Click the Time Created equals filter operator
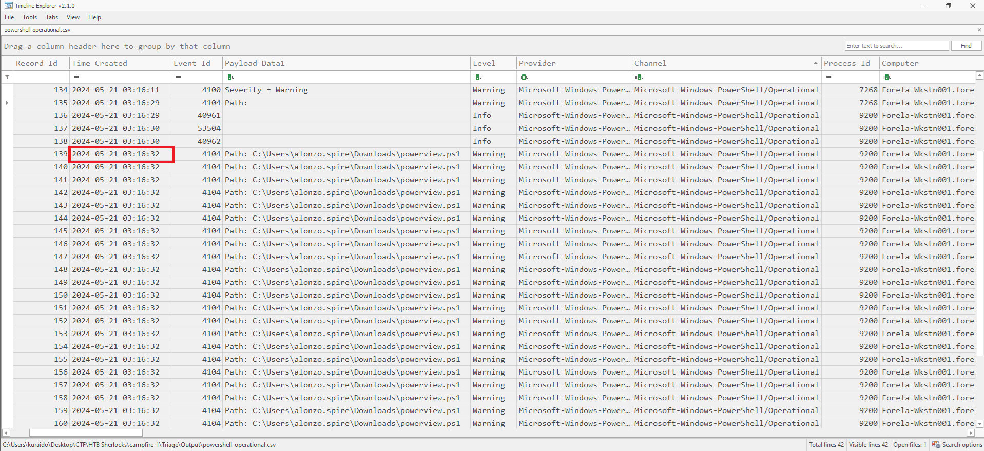Viewport: 984px width, 451px height. pyautogui.click(x=76, y=77)
